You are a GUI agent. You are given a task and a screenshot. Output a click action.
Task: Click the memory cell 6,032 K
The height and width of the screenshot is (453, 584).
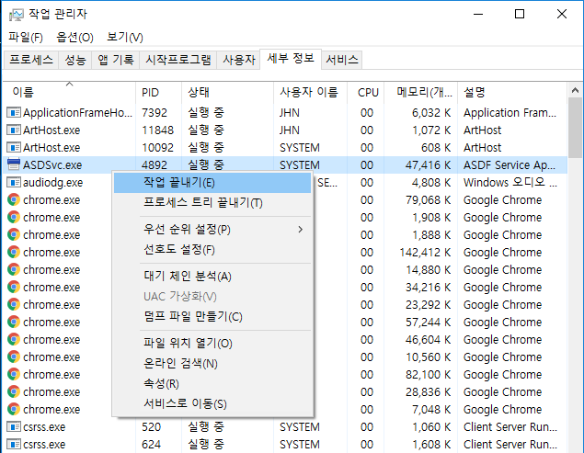431,112
